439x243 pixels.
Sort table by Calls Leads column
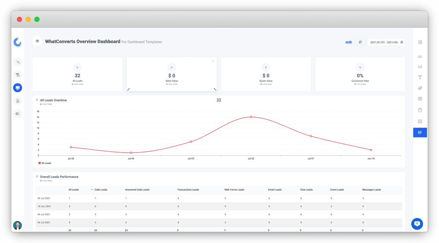click(101, 189)
